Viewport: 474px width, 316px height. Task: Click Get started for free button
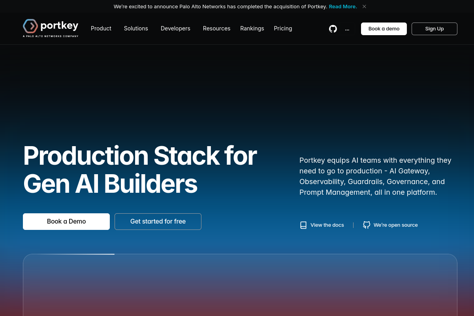tap(158, 222)
